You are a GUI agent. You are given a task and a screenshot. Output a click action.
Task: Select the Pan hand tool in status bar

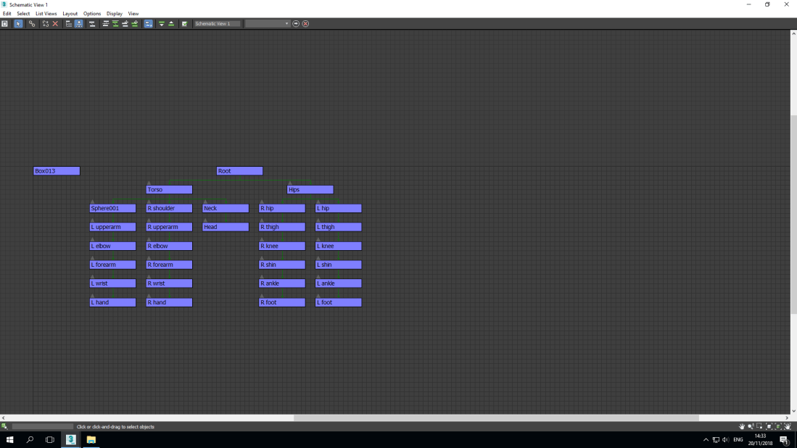point(742,426)
